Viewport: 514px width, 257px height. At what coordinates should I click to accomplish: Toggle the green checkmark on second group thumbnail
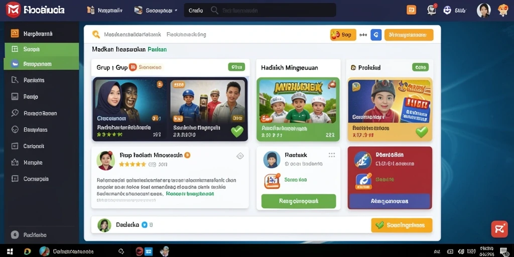click(237, 131)
